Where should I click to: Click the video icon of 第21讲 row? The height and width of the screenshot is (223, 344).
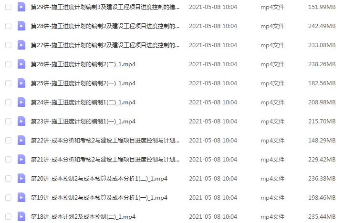pyautogui.click(x=21, y=160)
